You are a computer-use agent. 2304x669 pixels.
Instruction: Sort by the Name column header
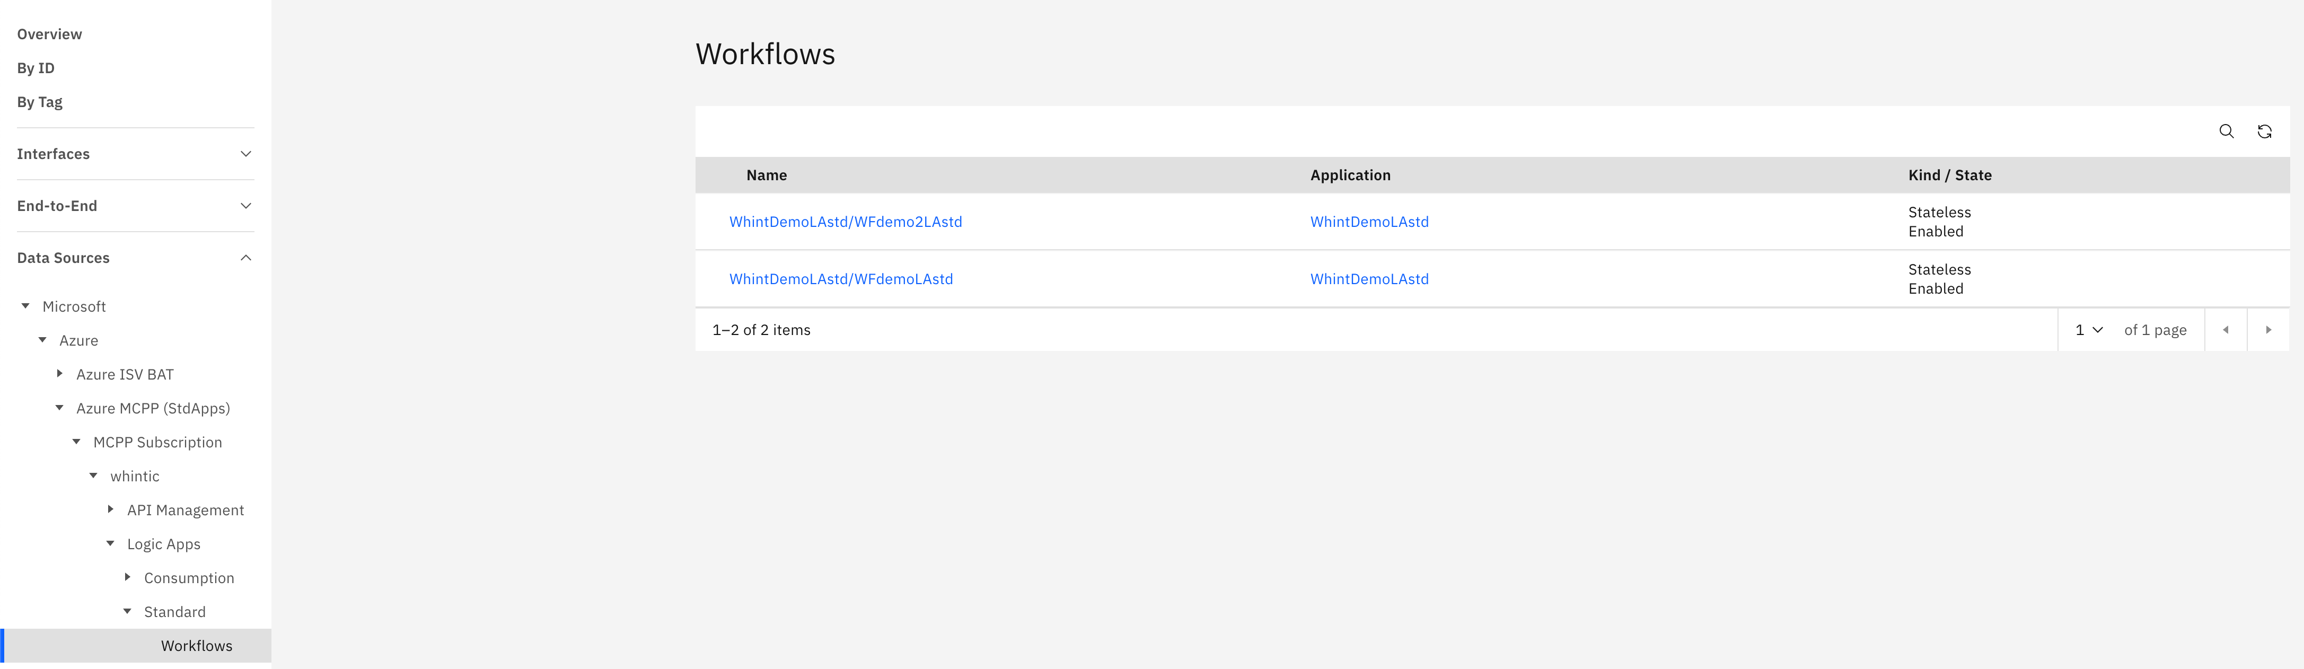767,175
